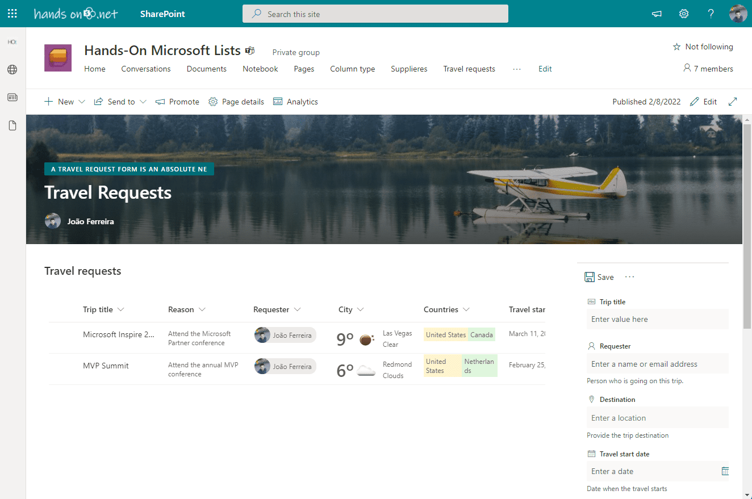Open the globe icon in left rail
The width and height of the screenshot is (752, 499).
(x=12, y=70)
